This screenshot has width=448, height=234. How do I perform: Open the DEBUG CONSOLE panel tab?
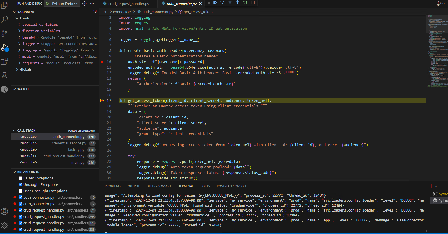[x=159, y=186]
